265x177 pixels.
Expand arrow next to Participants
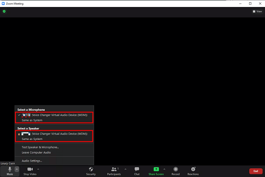pos(125,169)
